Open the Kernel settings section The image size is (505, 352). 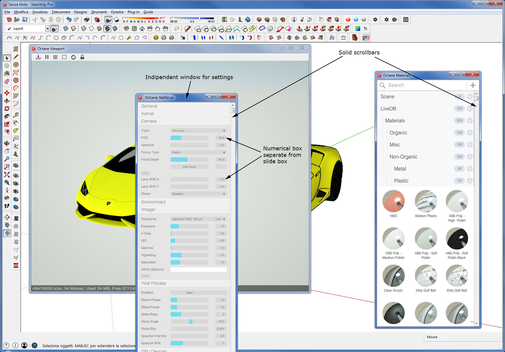coord(184,114)
